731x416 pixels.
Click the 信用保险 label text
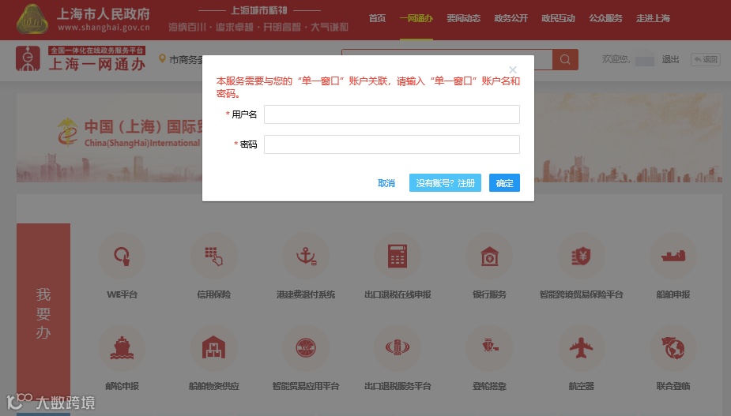pyautogui.click(x=214, y=294)
